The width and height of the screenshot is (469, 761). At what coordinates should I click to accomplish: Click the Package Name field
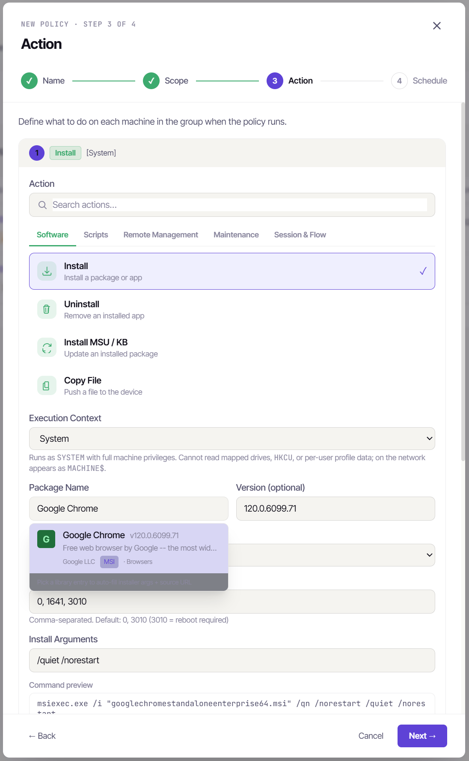tap(128, 509)
